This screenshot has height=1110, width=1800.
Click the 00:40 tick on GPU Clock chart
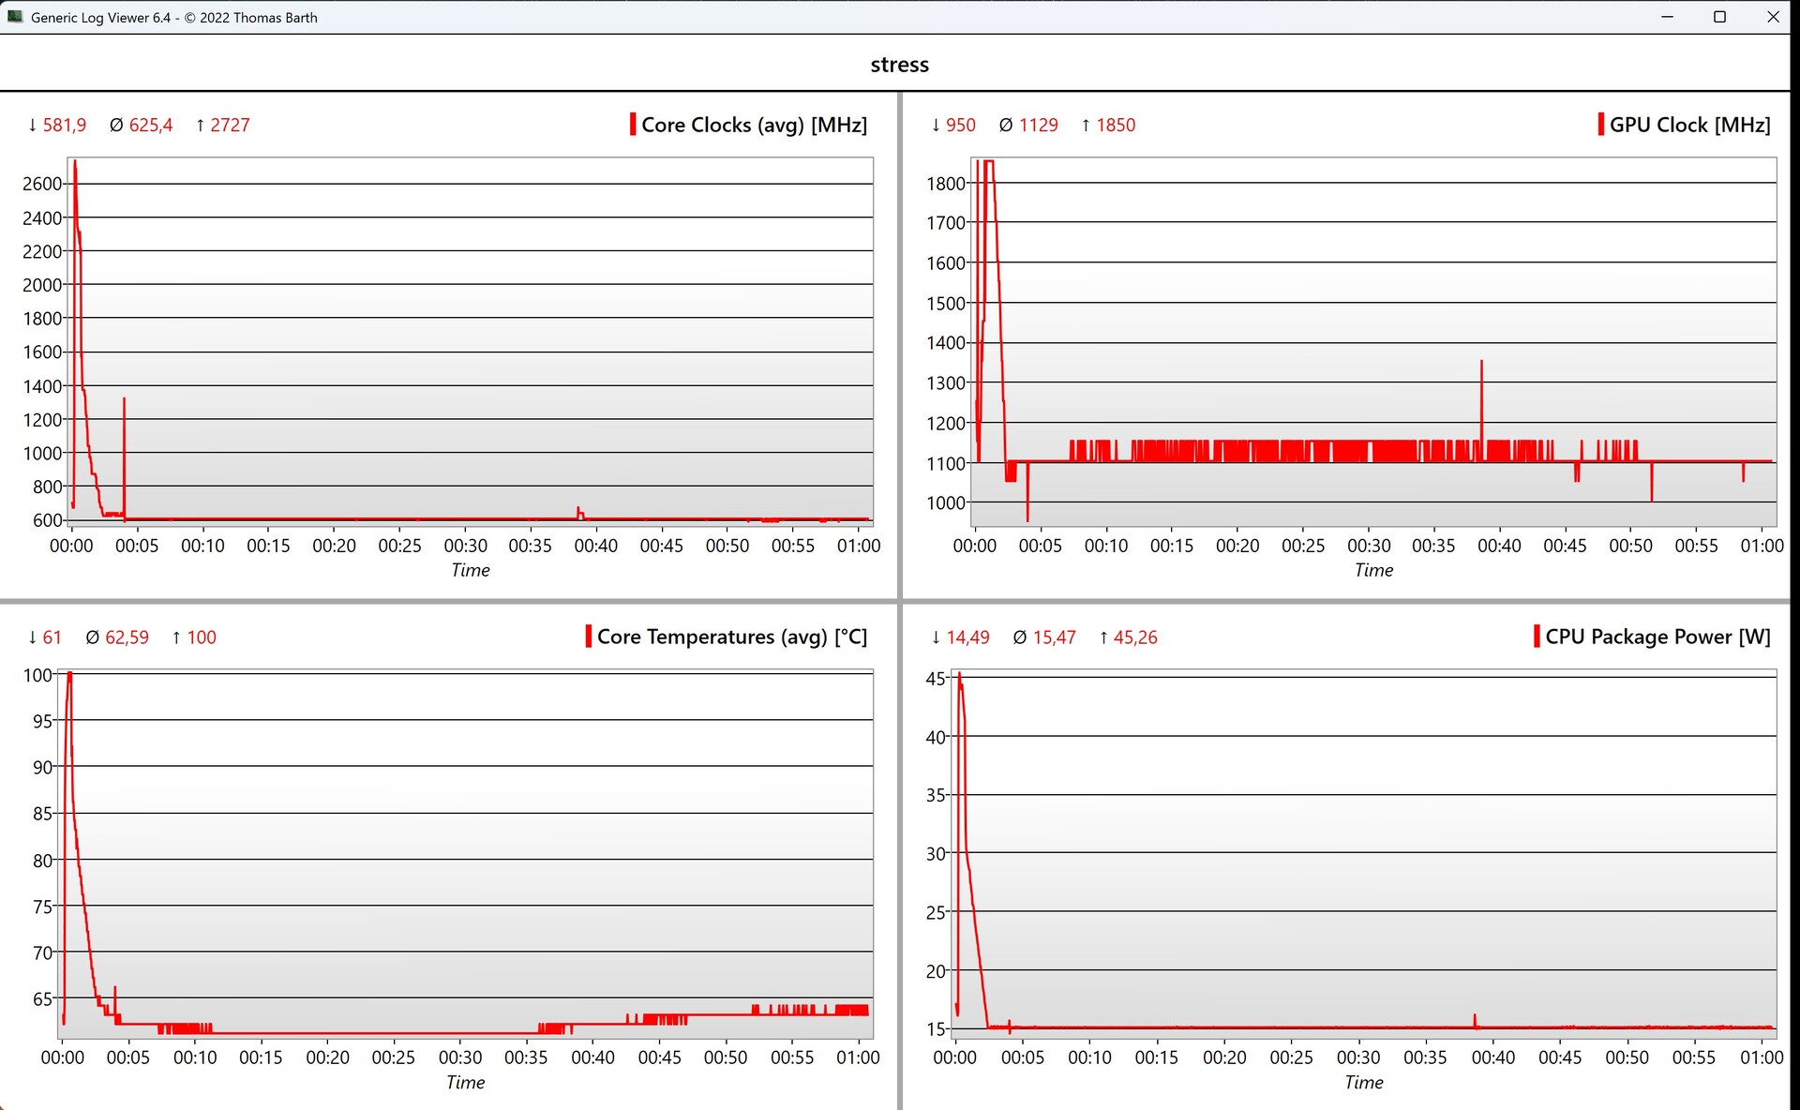click(1499, 546)
